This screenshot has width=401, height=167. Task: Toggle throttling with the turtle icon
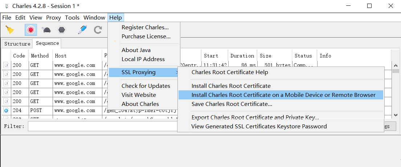[46, 30]
